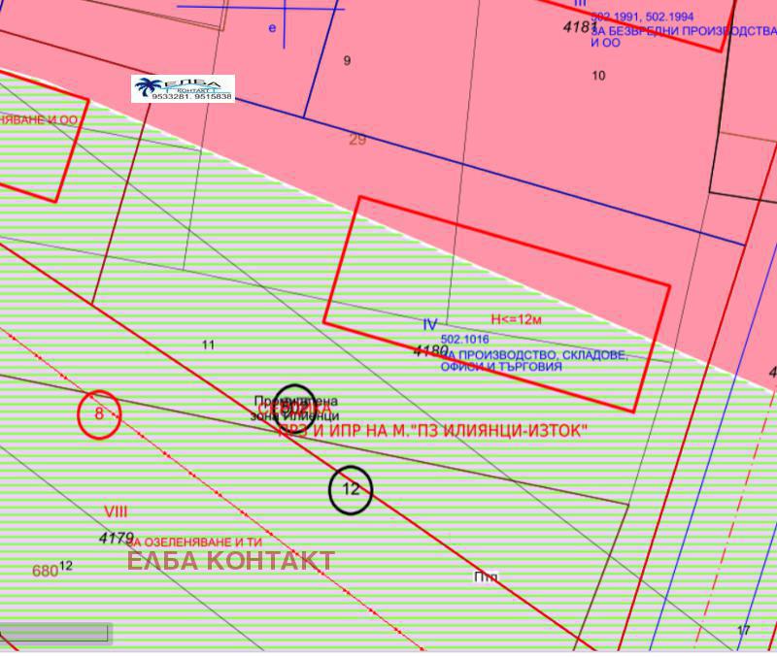The width and height of the screenshot is (777, 658).
Task: Click the Roman numeral IV plot label
Action: (x=430, y=324)
